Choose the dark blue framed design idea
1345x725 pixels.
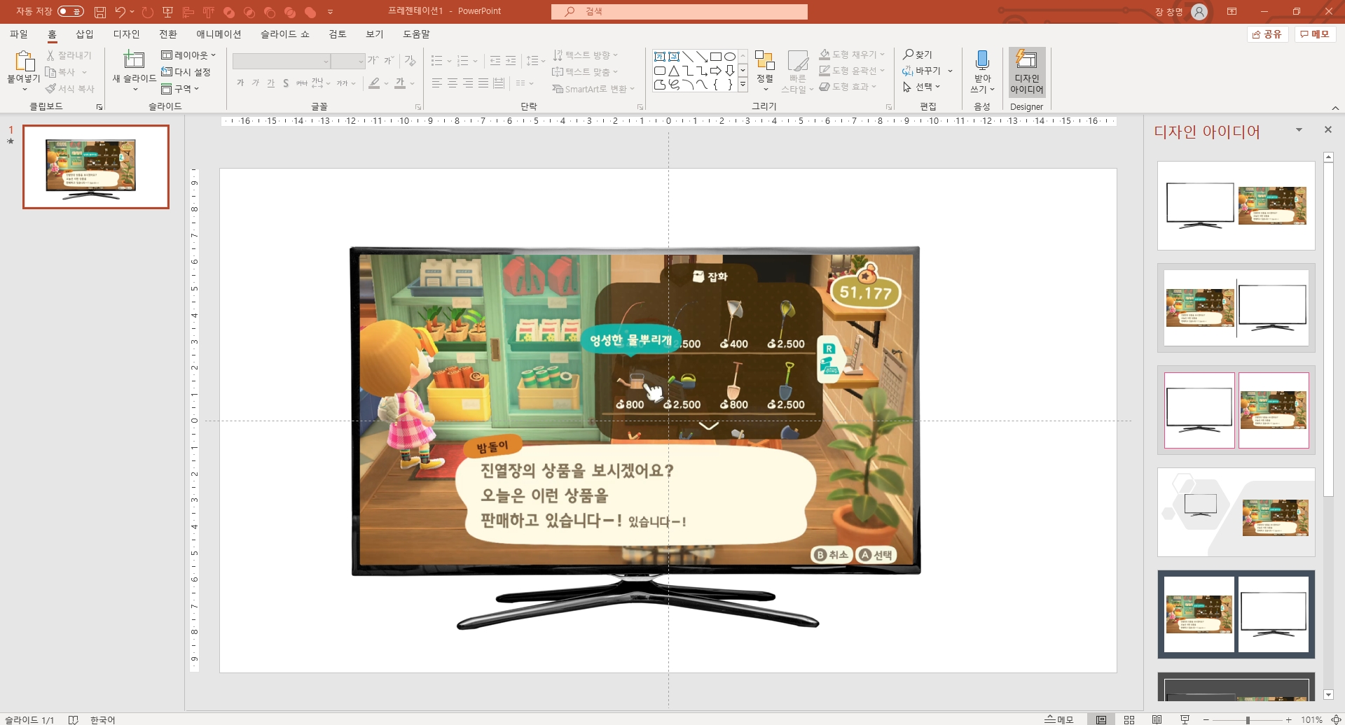click(x=1236, y=614)
